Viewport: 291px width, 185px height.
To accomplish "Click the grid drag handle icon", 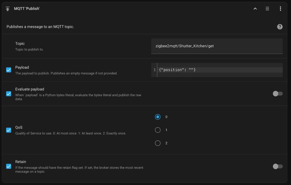I will [267, 9].
